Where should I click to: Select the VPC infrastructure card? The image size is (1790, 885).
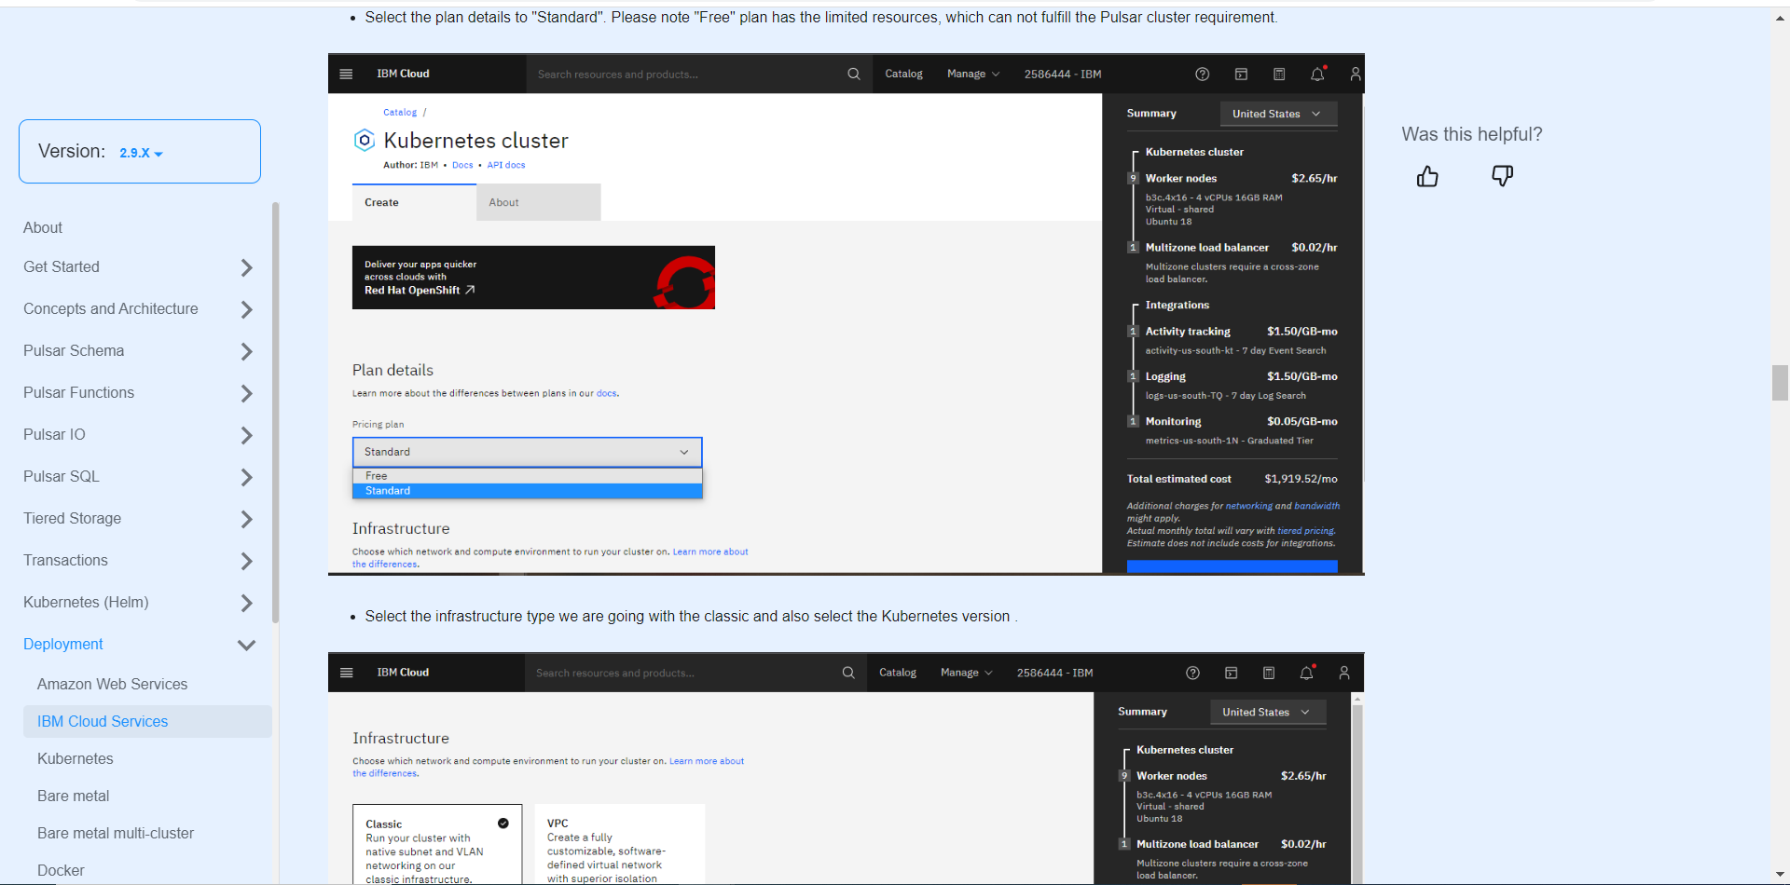[620, 844]
